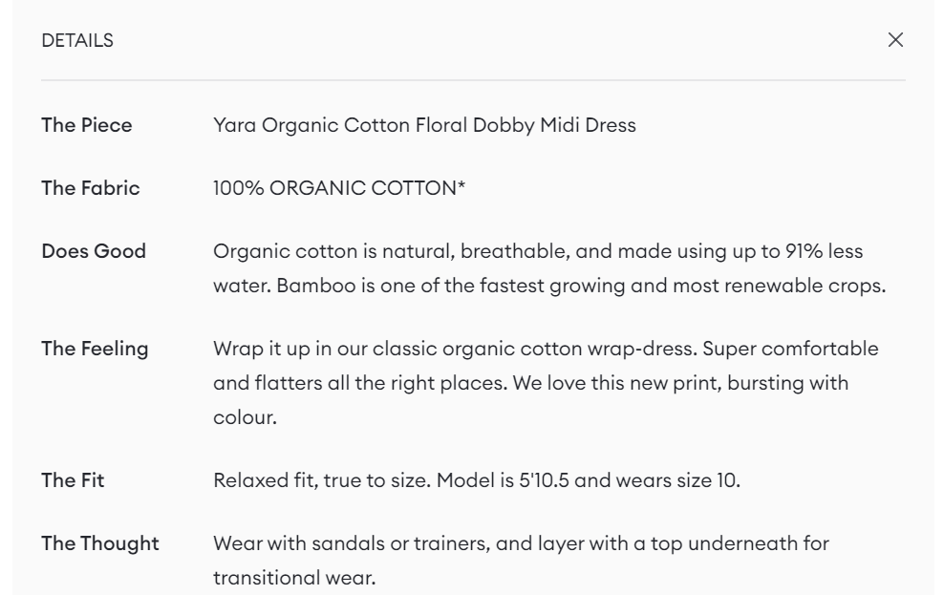Select 'The Piece' label

pyautogui.click(x=87, y=125)
